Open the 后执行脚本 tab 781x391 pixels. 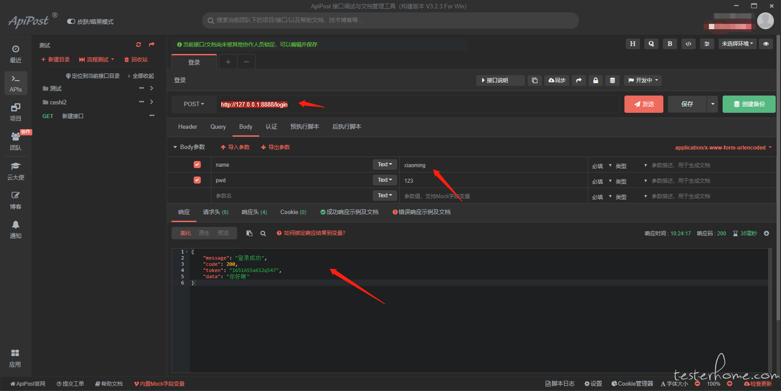347,126
